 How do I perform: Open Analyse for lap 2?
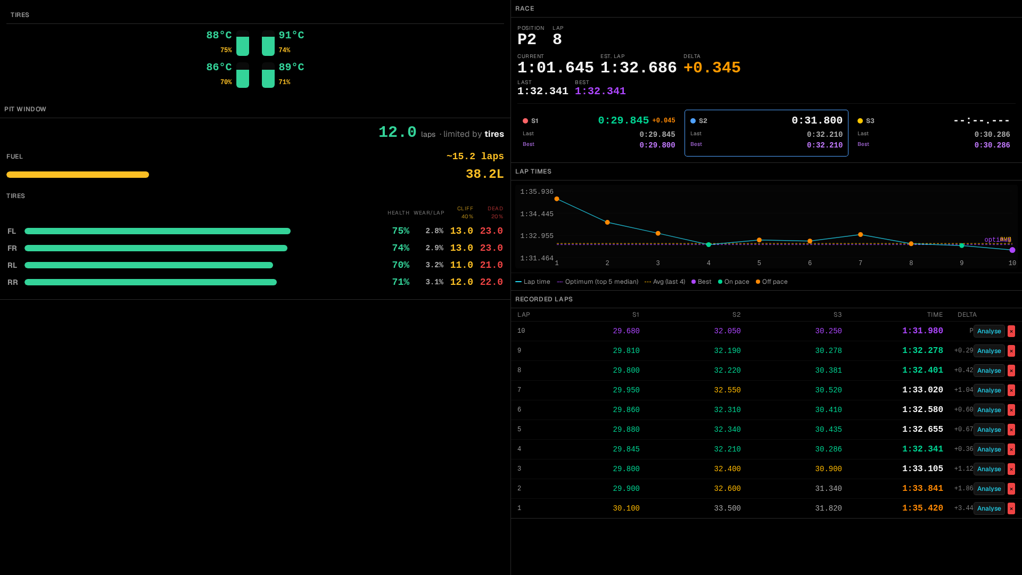pos(989,489)
